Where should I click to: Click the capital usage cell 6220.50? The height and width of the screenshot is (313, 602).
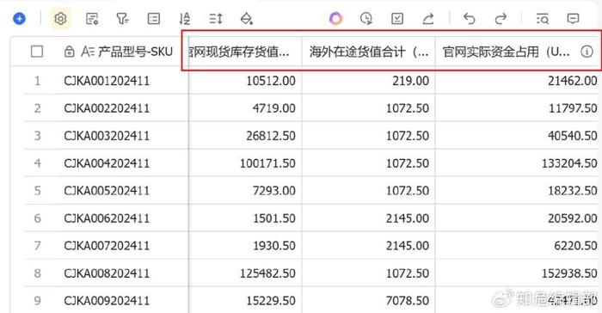point(517,245)
